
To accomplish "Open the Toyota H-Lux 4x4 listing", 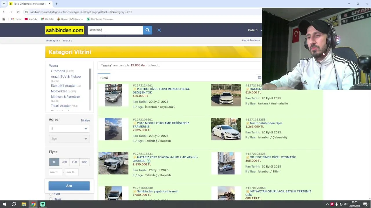I will point(165,159).
